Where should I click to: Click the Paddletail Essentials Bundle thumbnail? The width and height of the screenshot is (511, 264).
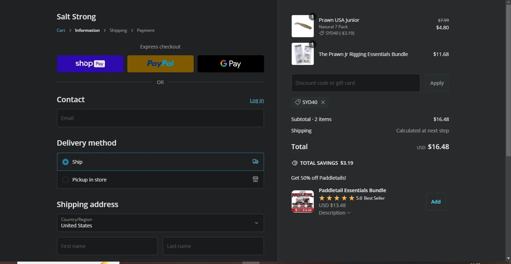303,201
